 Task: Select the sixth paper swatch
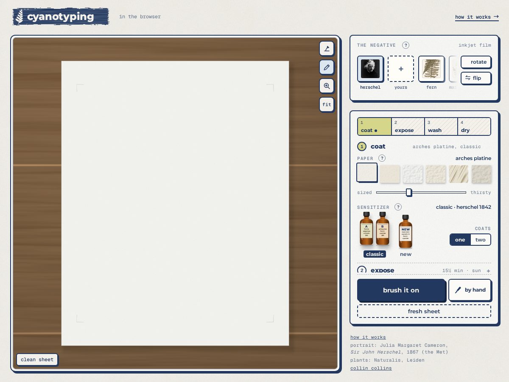(x=481, y=174)
